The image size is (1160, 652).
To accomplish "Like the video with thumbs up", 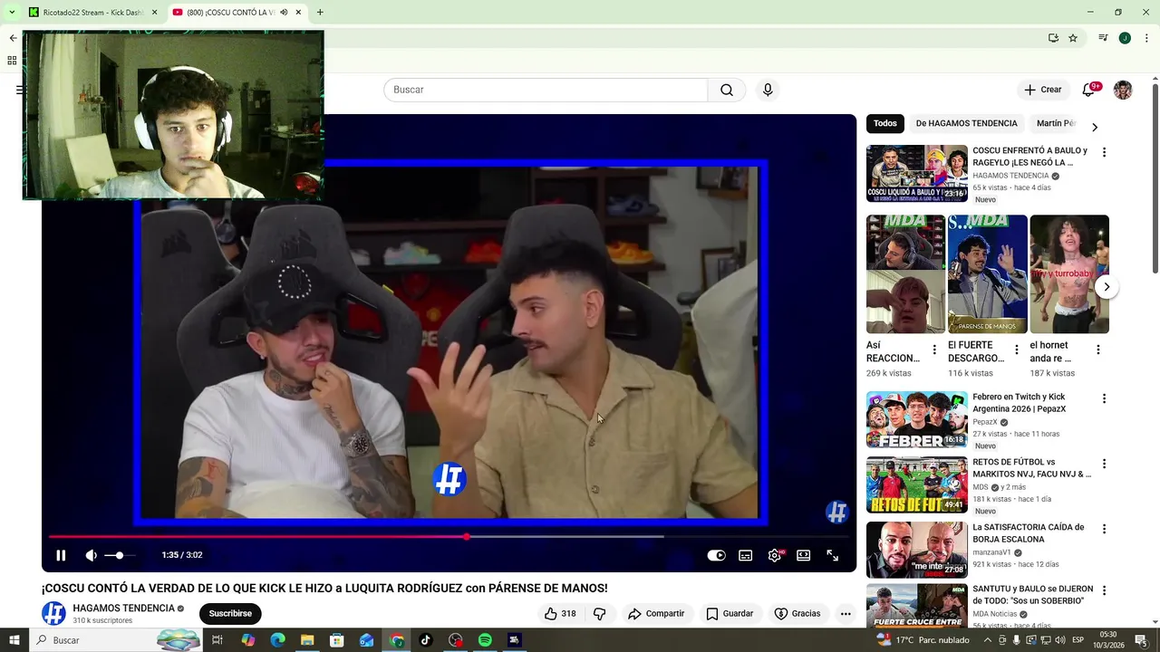I will tap(560, 614).
